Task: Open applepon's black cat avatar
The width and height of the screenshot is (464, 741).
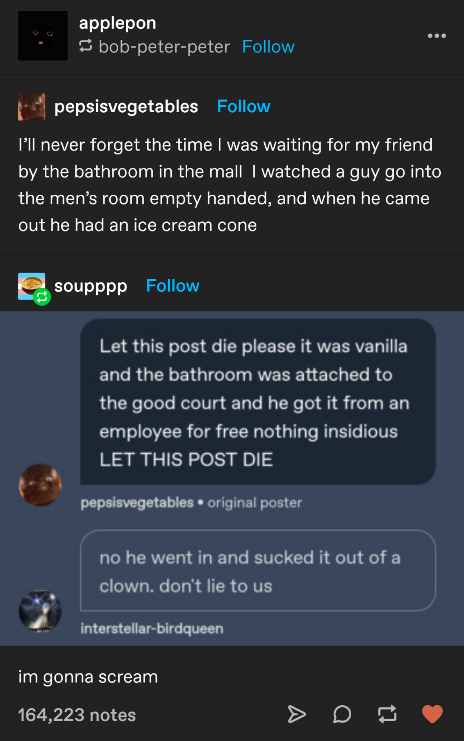Action: click(43, 35)
